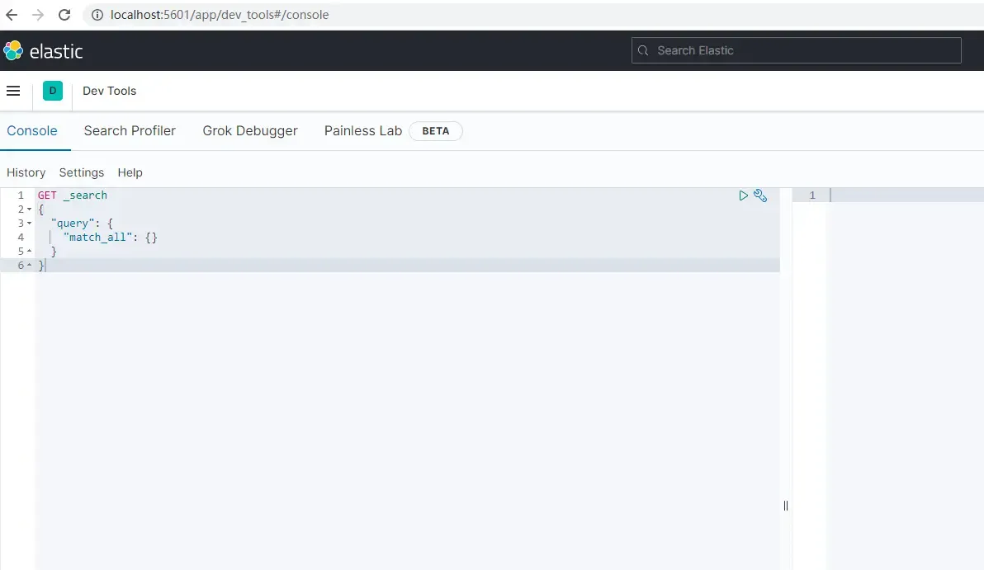Click the green D space avatar
984x570 pixels.
point(53,91)
